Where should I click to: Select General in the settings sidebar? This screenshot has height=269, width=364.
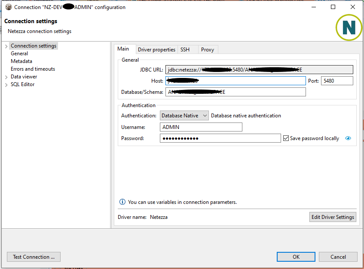click(x=19, y=53)
